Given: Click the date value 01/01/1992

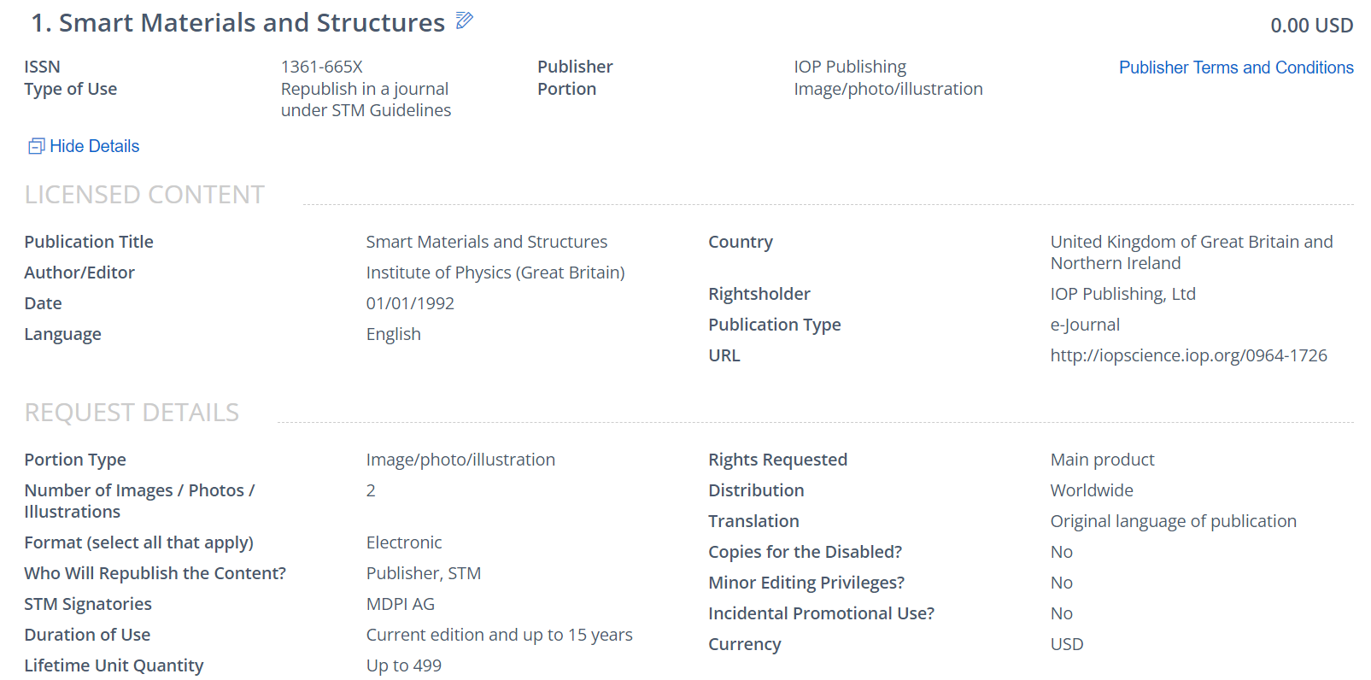Looking at the screenshot, I should tap(410, 303).
